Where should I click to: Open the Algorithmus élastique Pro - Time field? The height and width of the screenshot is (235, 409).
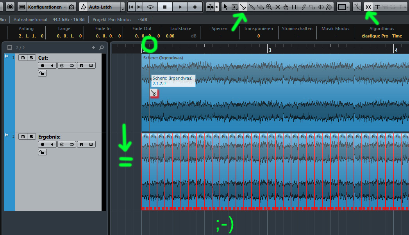click(382, 36)
